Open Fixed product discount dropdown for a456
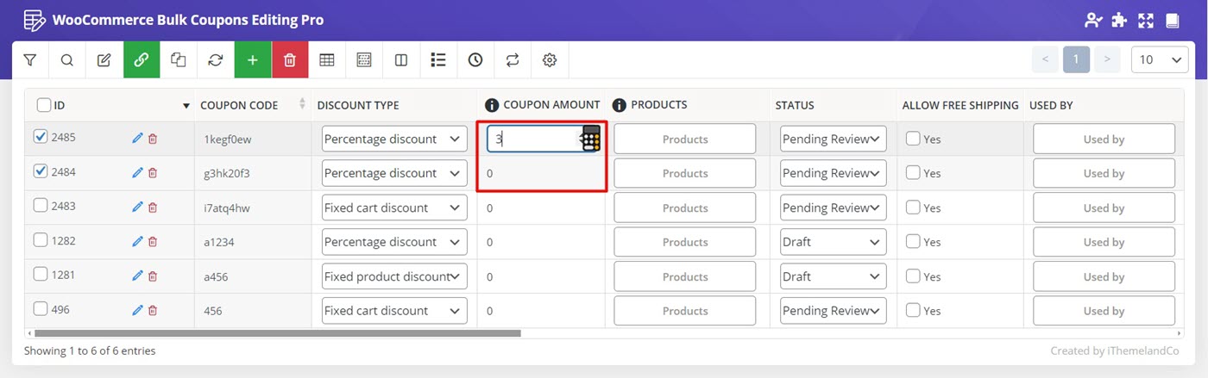Image resolution: width=1208 pixels, height=378 pixels. coord(394,276)
